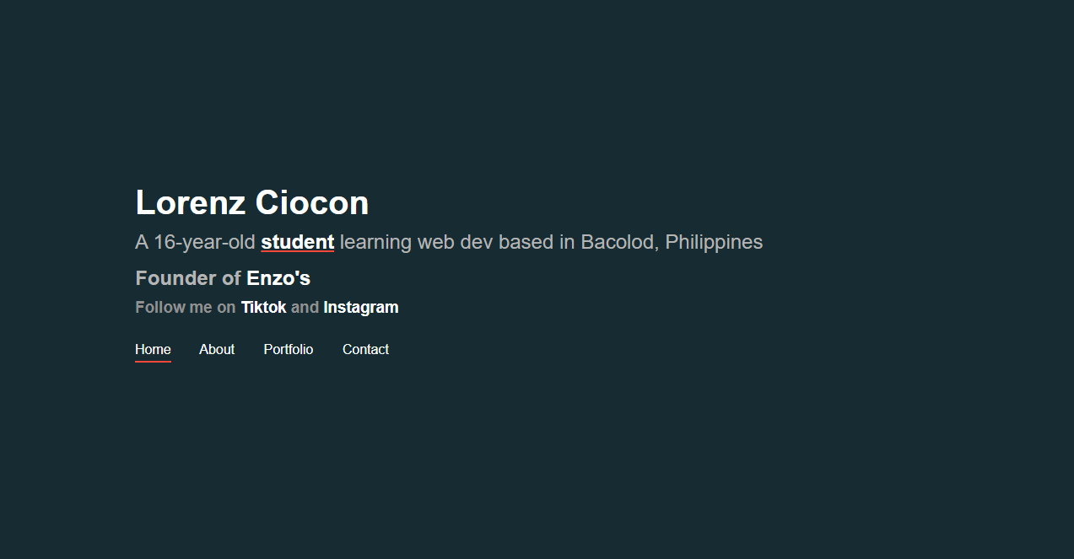Image resolution: width=1074 pixels, height=559 pixels.
Task: Click the 'Follow me on' text
Action: (186, 307)
